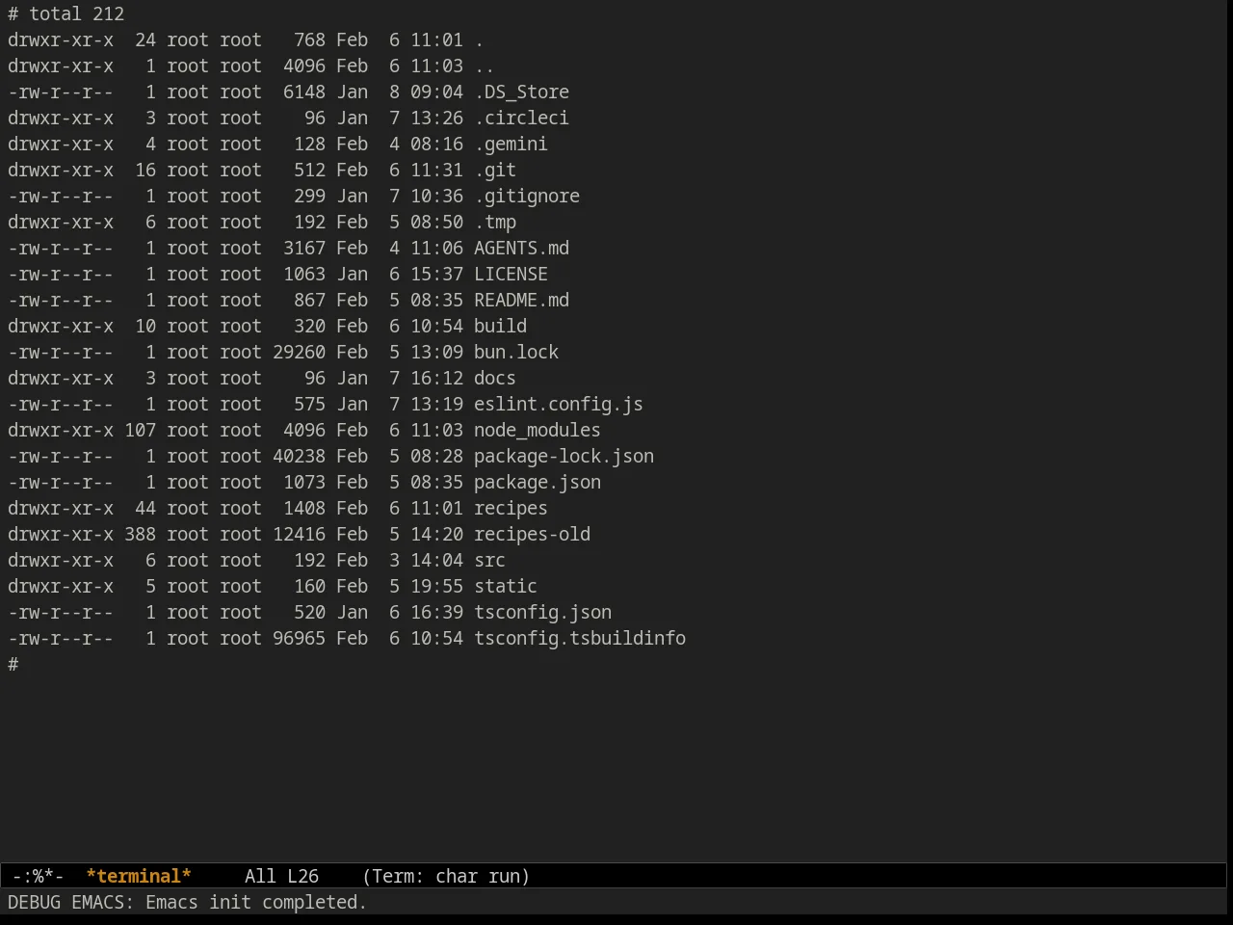This screenshot has height=925, width=1233.
Task: Click the *terminal* buffer name in mode line
Action: pos(139,876)
